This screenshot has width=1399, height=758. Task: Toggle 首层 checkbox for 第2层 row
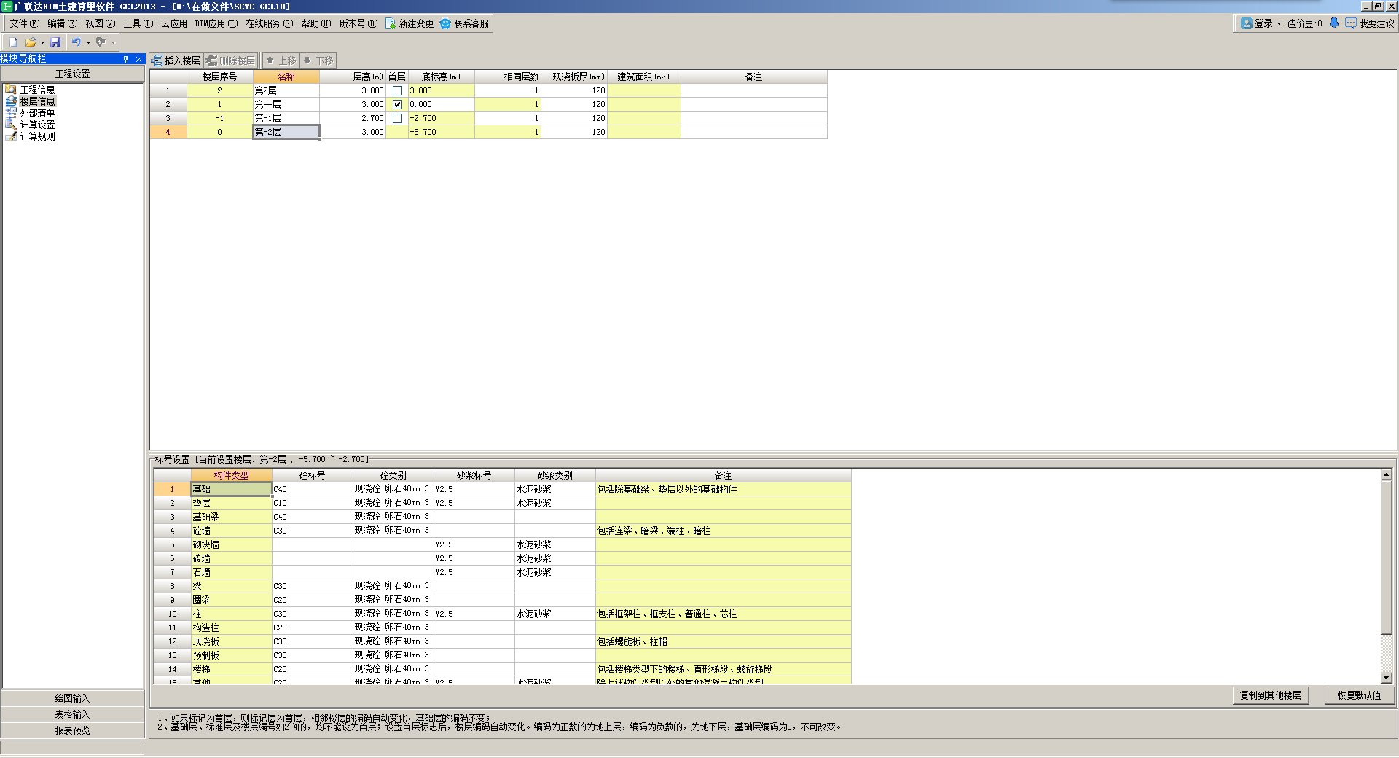[x=397, y=90]
